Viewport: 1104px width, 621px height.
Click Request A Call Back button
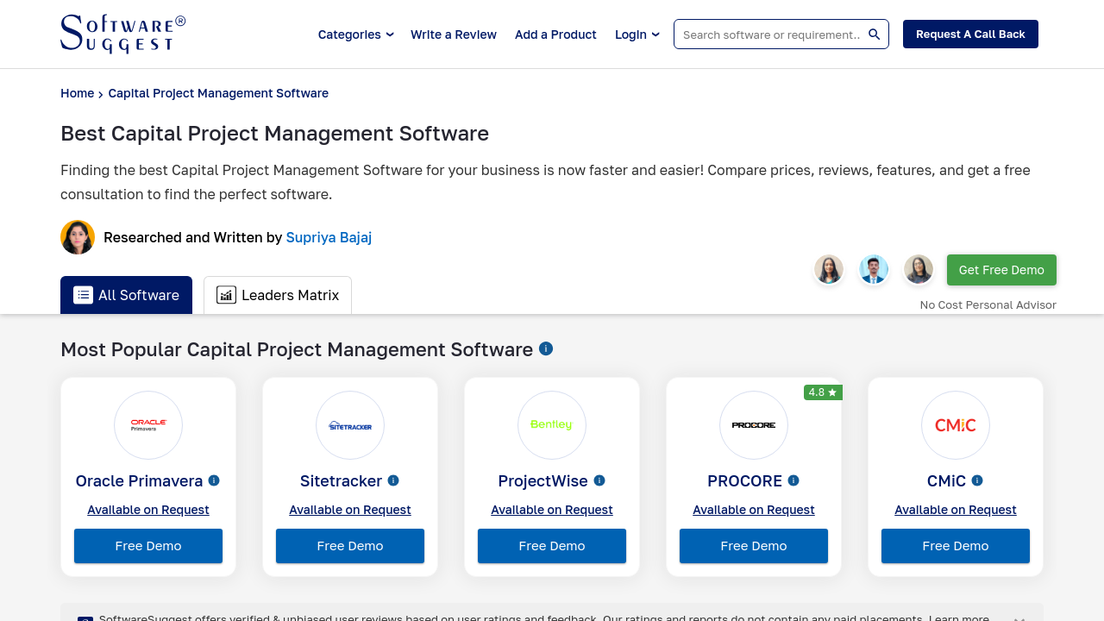coord(970,34)
